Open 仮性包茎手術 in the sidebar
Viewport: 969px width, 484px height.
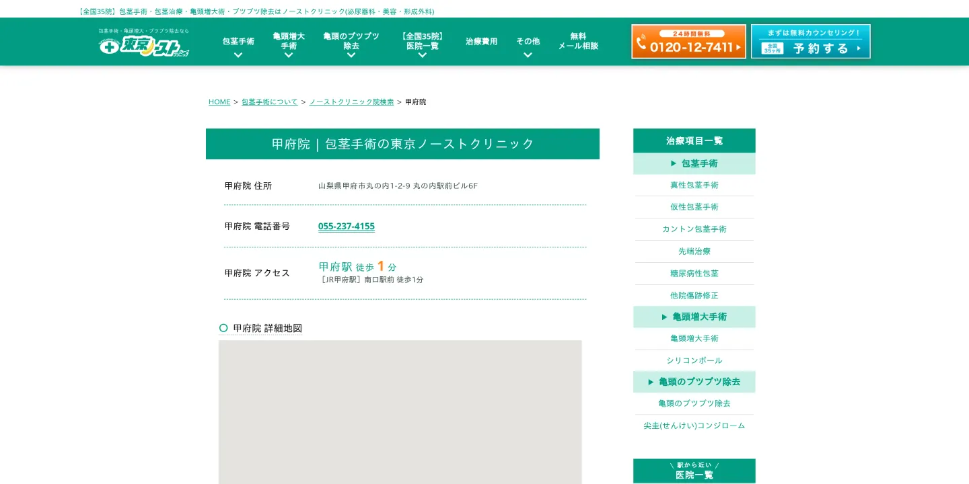(694, 207)
